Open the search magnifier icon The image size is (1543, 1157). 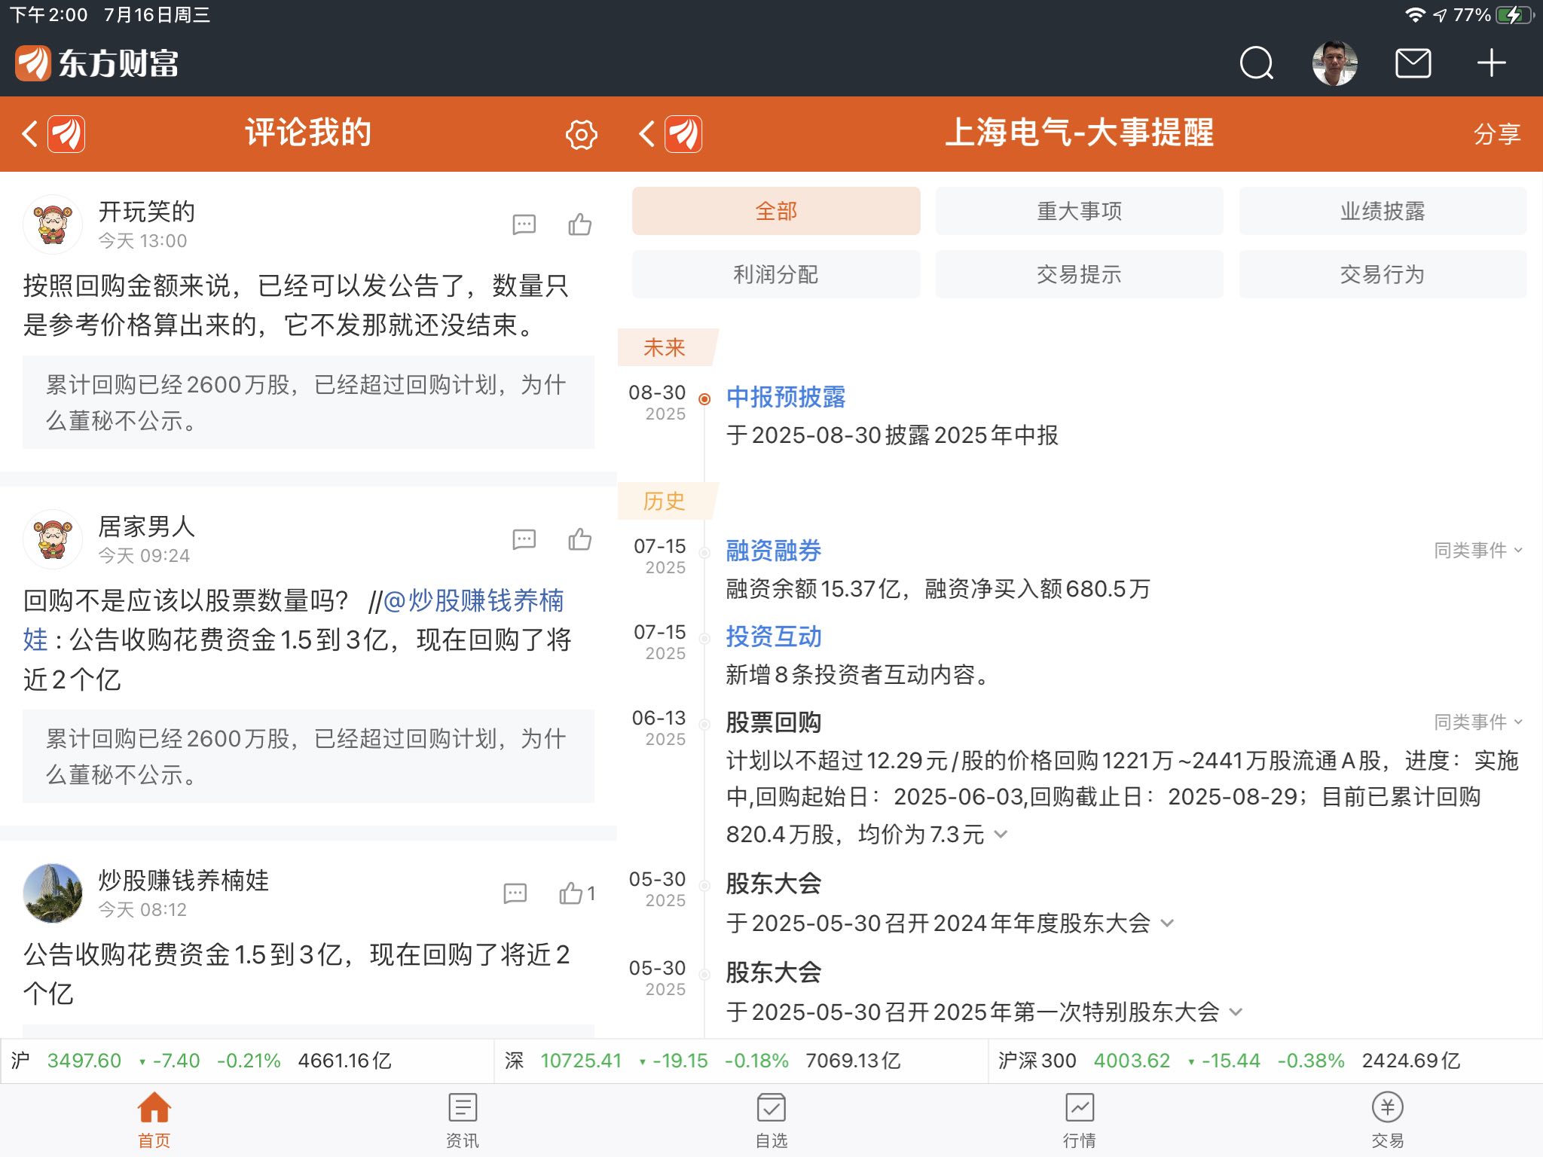point(1257,63)
